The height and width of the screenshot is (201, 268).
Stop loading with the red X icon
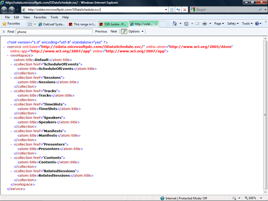(185, 10)
